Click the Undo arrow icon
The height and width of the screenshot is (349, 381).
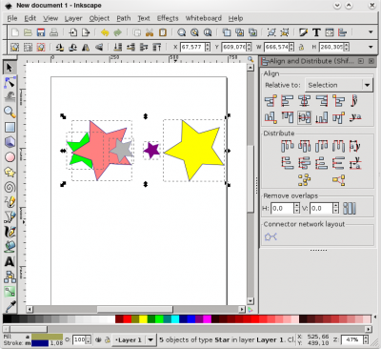(105, 32)
